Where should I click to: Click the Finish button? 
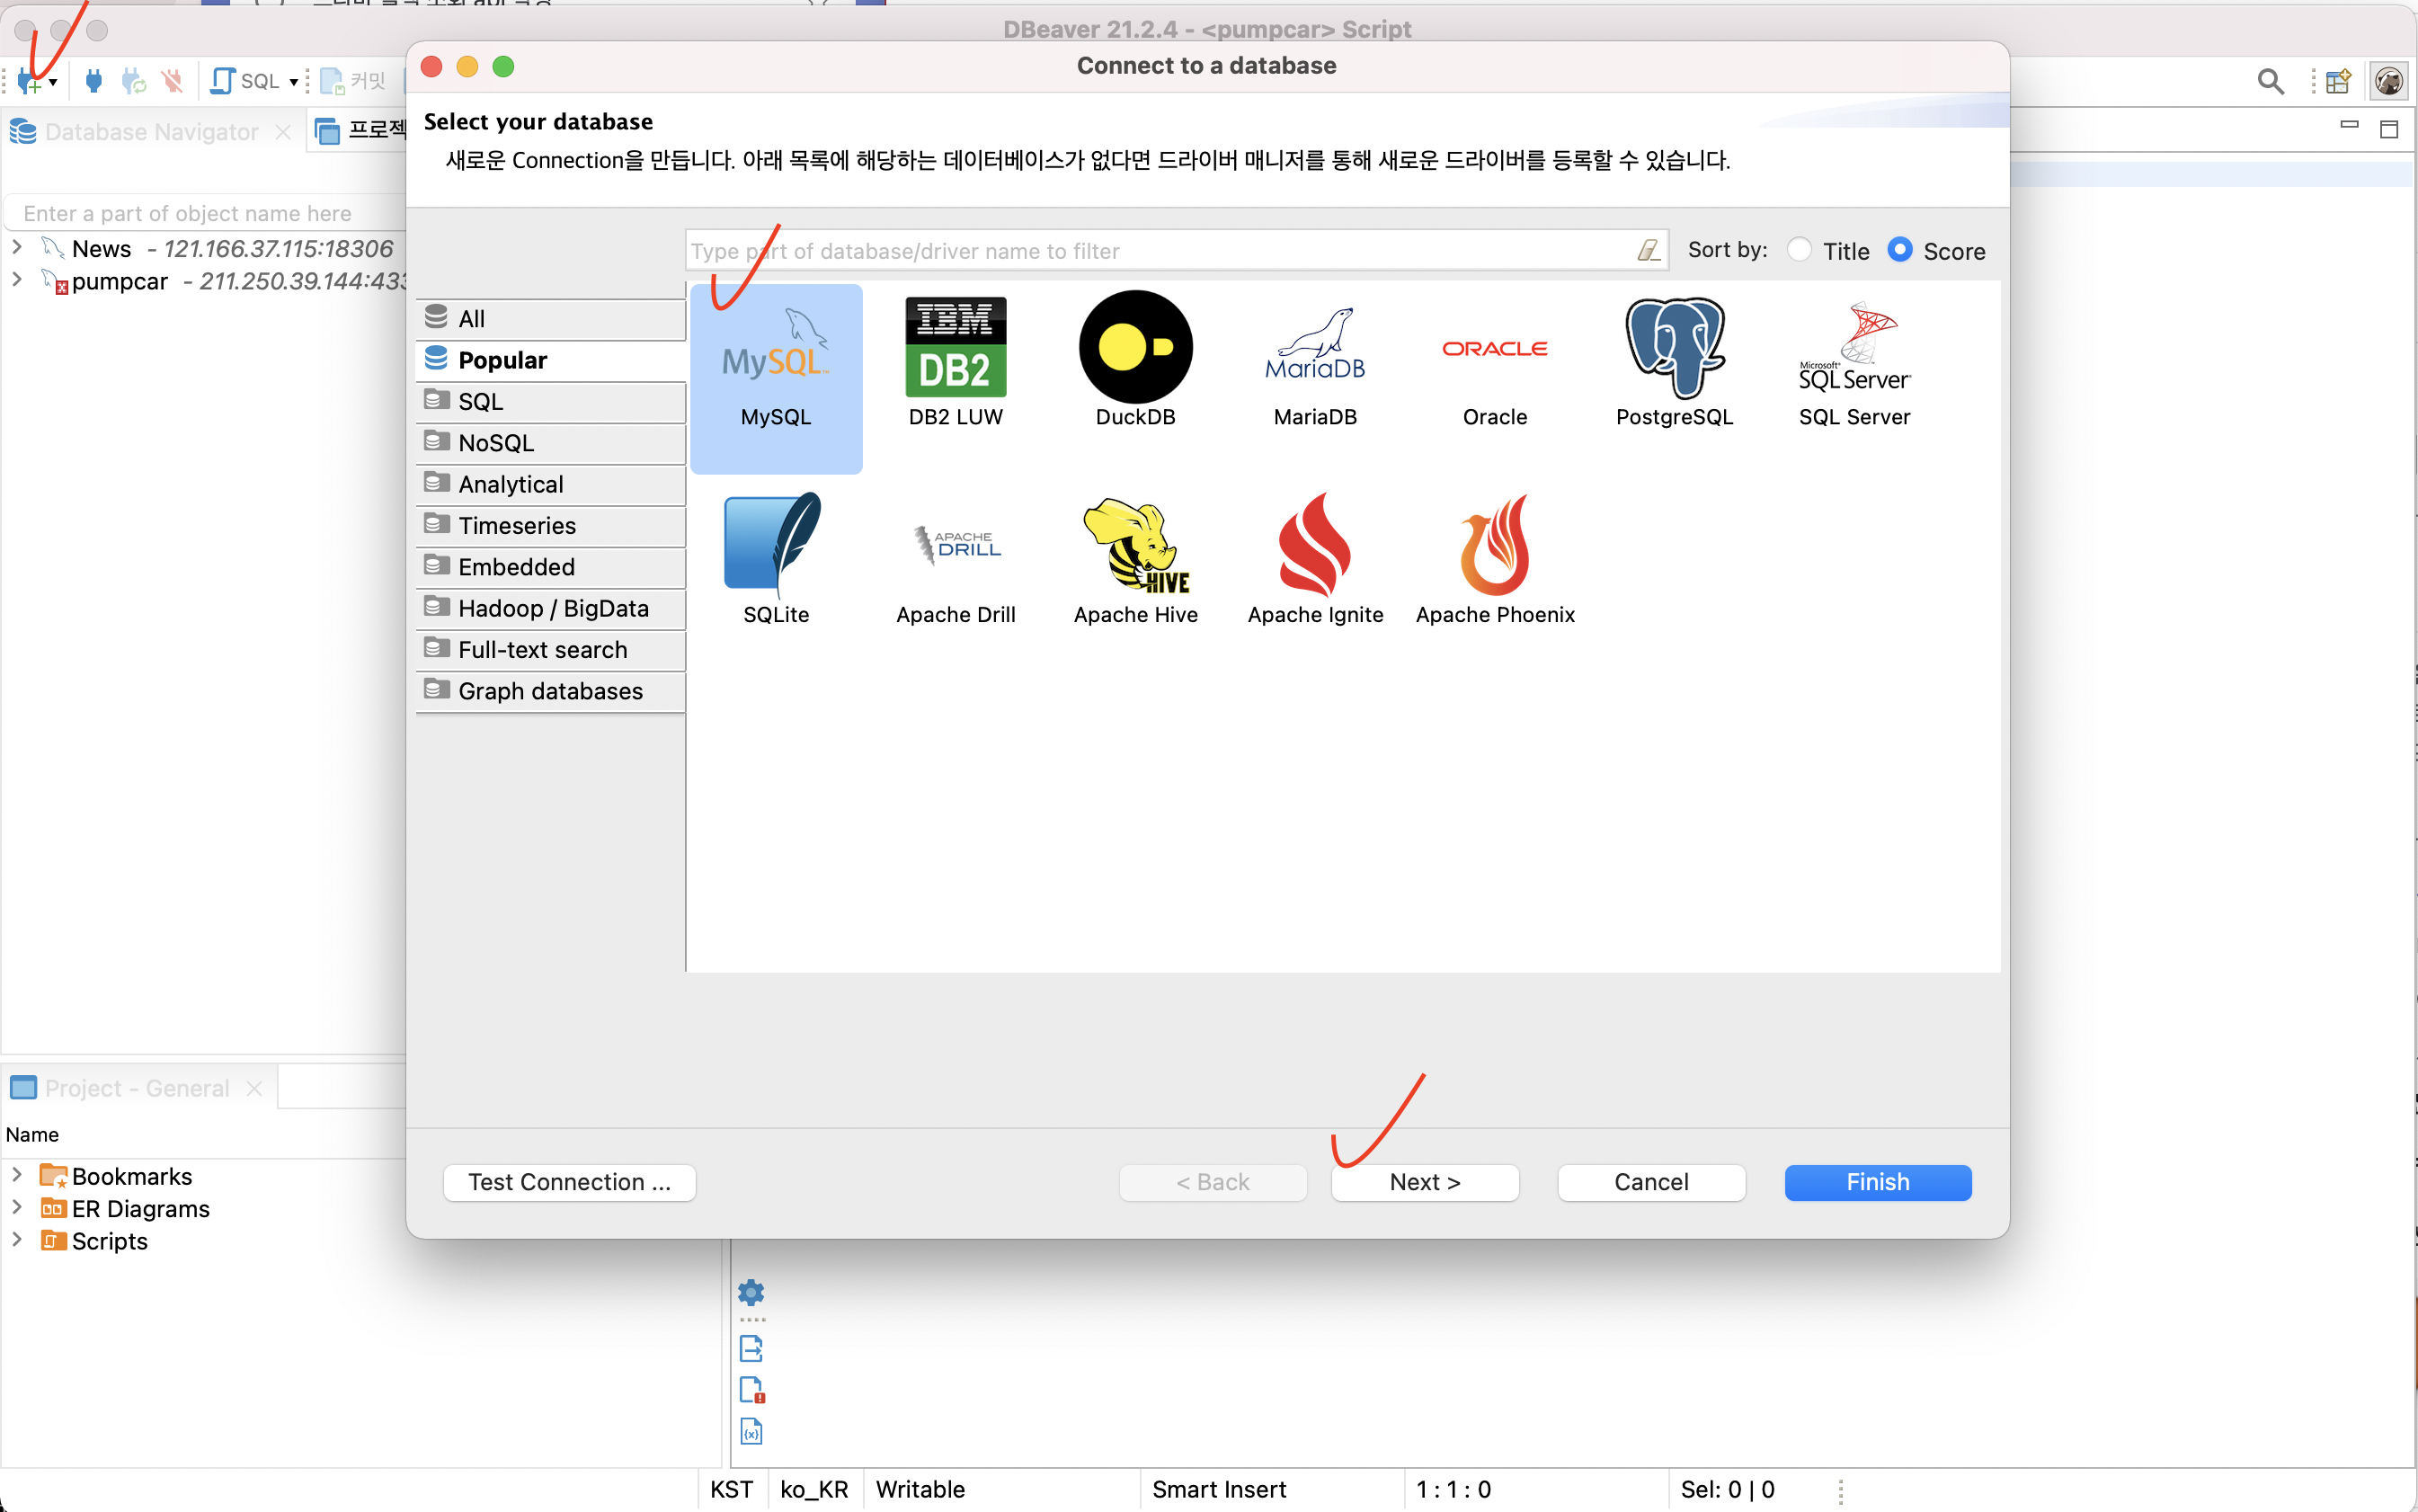[x=1878, y=1182]
